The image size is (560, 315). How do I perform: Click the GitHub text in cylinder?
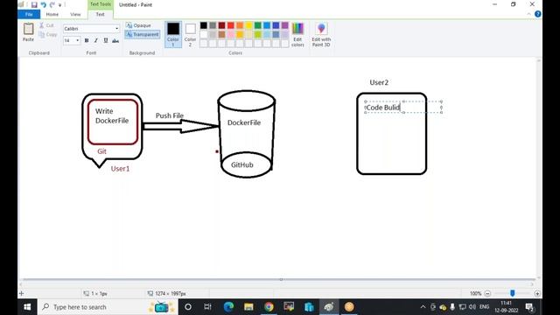click(242, 165)
